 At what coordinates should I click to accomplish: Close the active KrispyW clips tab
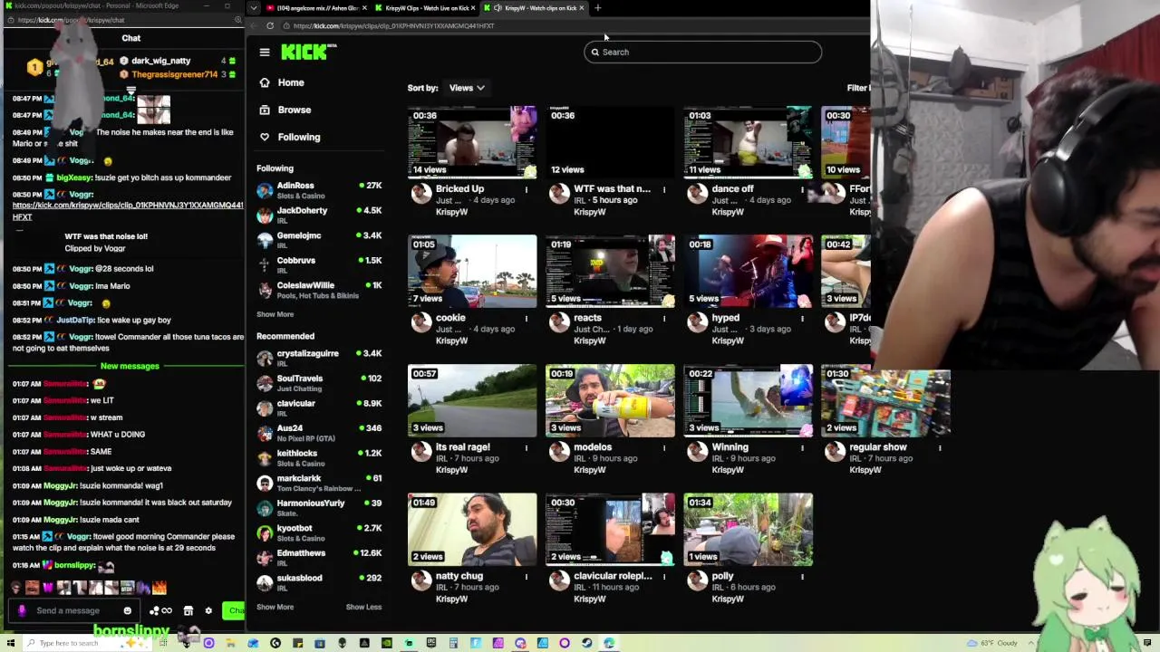click(x=583, y=8)
